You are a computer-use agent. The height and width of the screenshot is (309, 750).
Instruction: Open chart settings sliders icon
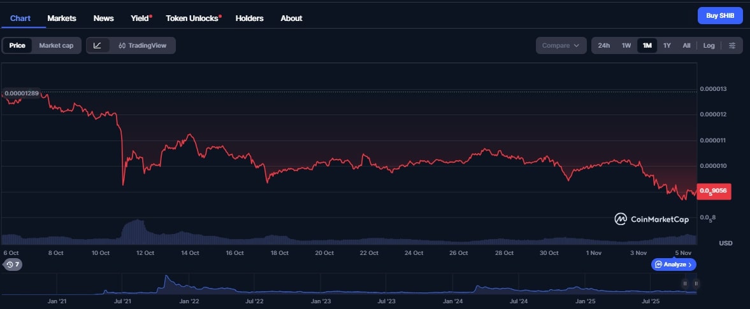[732, 45]
